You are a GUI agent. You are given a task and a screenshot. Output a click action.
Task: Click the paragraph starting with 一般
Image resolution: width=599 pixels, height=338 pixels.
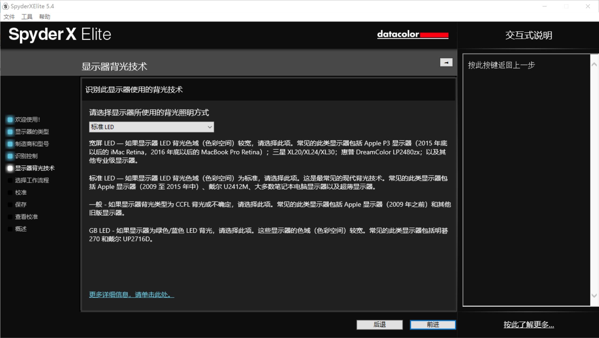pyautogui.click(x=270, y=209)
